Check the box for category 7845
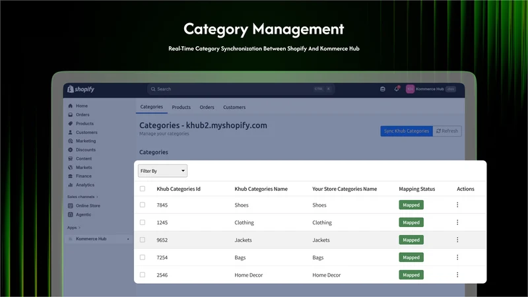The image size is (528, 297). point(143,205)
